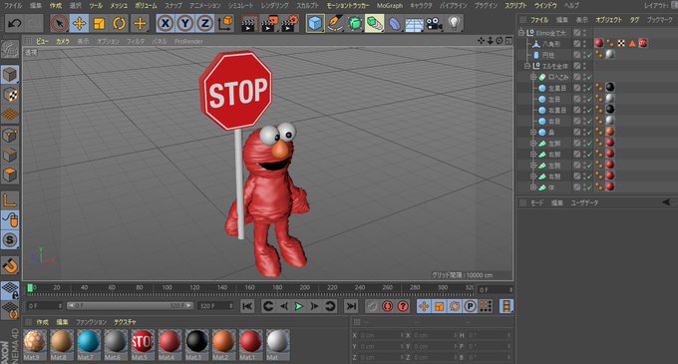Expand the 鼻 object

(x=533, y=132)
